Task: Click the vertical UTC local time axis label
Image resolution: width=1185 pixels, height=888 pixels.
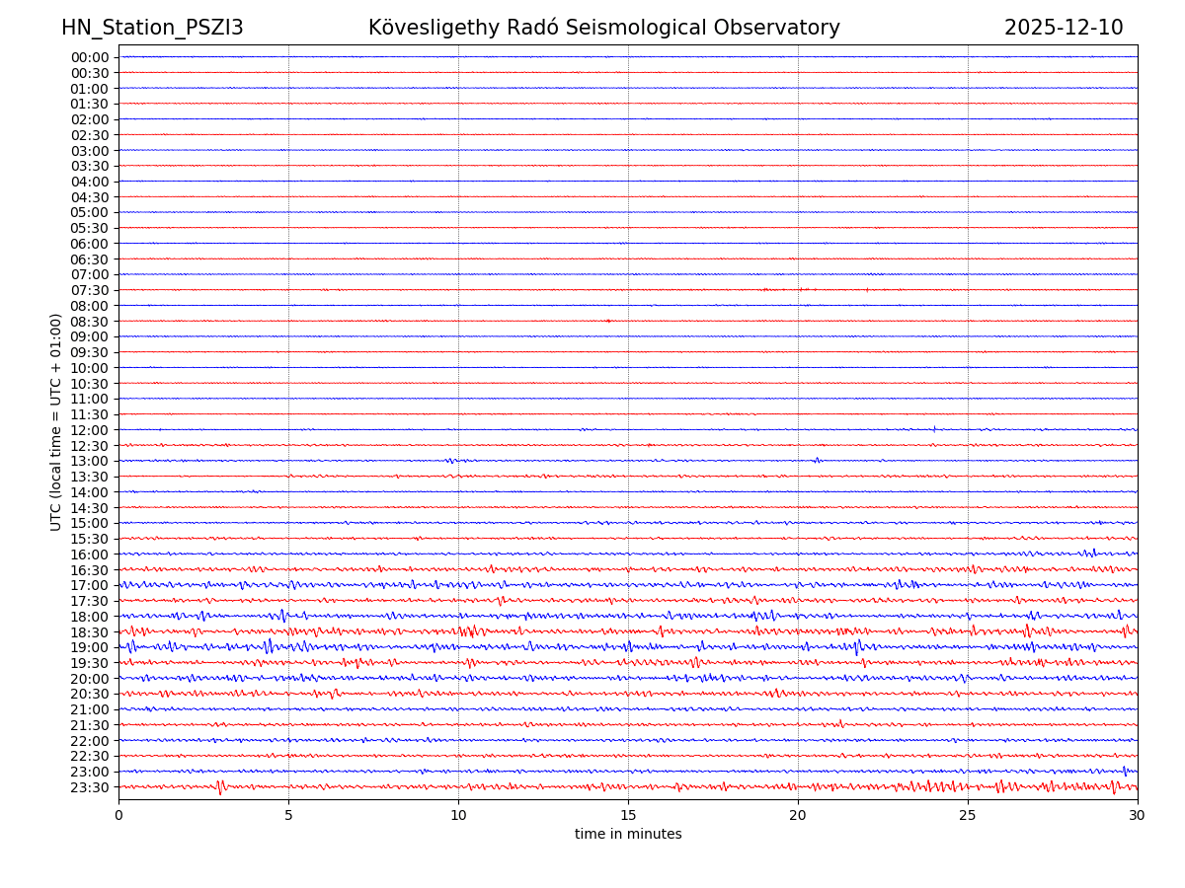Action: point(56,422)
